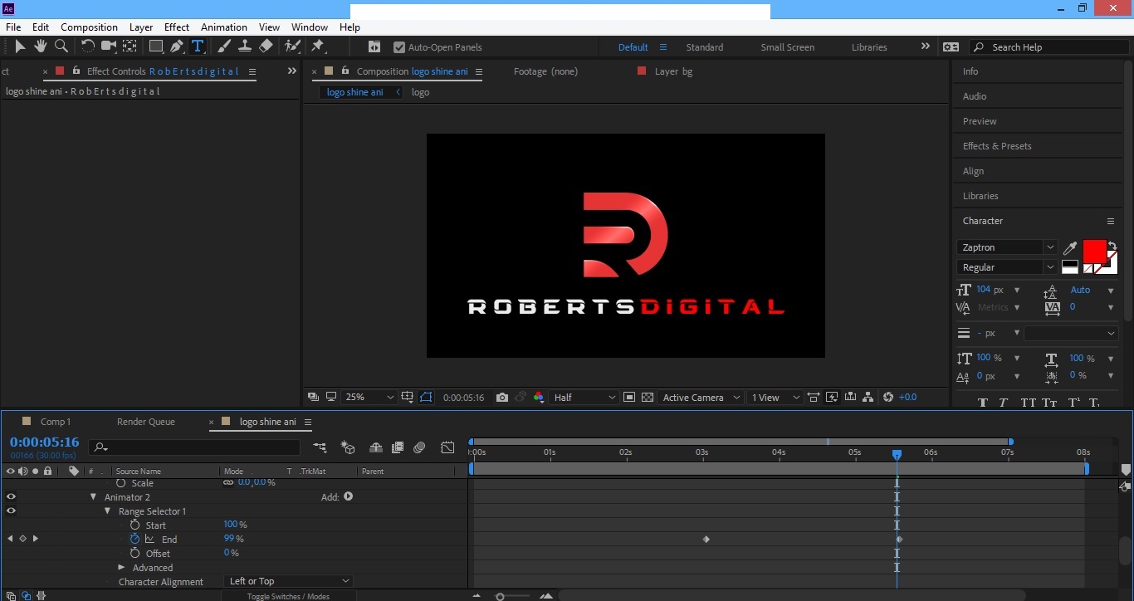Toggle visibility of Animator 2
This screenshot has width=1134, height=601.
point(11,496)
